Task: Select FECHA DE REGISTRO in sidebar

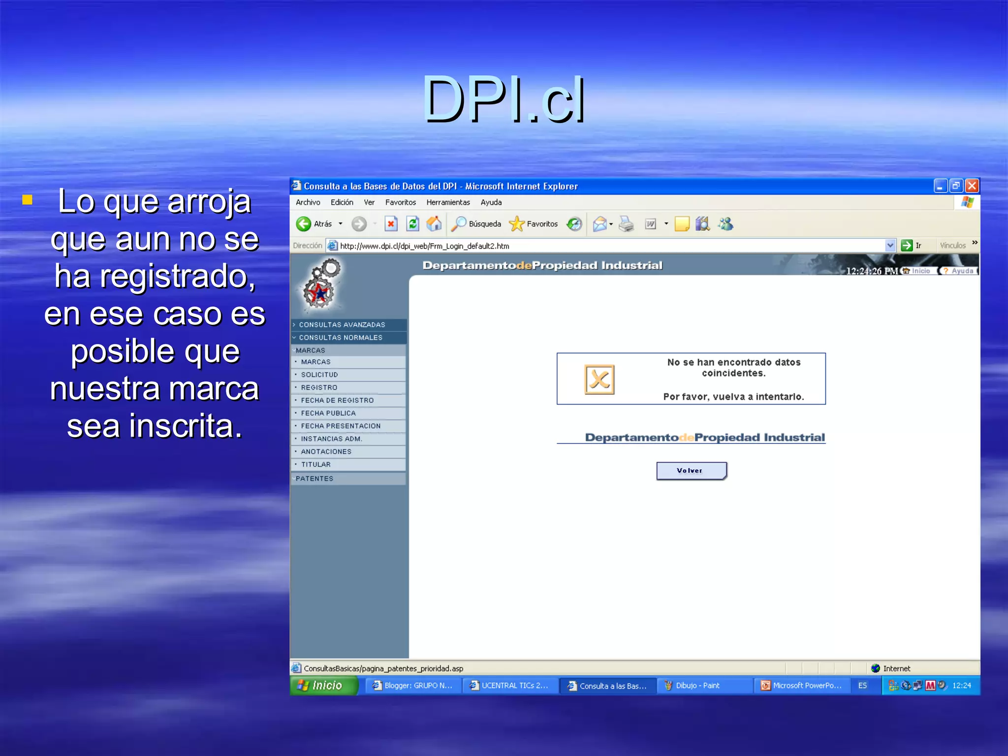Action: click(337, 400)
